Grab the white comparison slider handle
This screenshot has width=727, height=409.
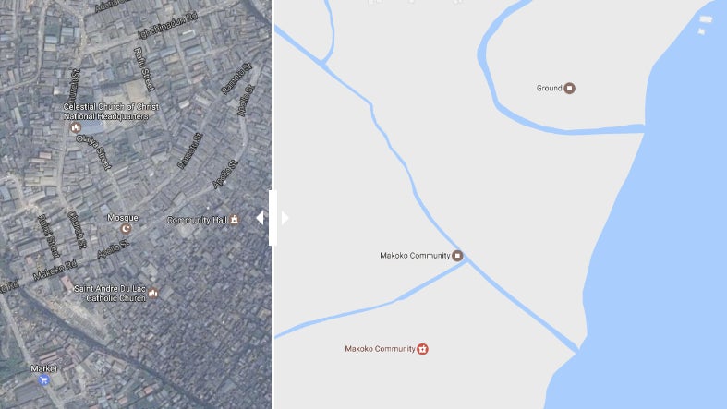point(273,218)
